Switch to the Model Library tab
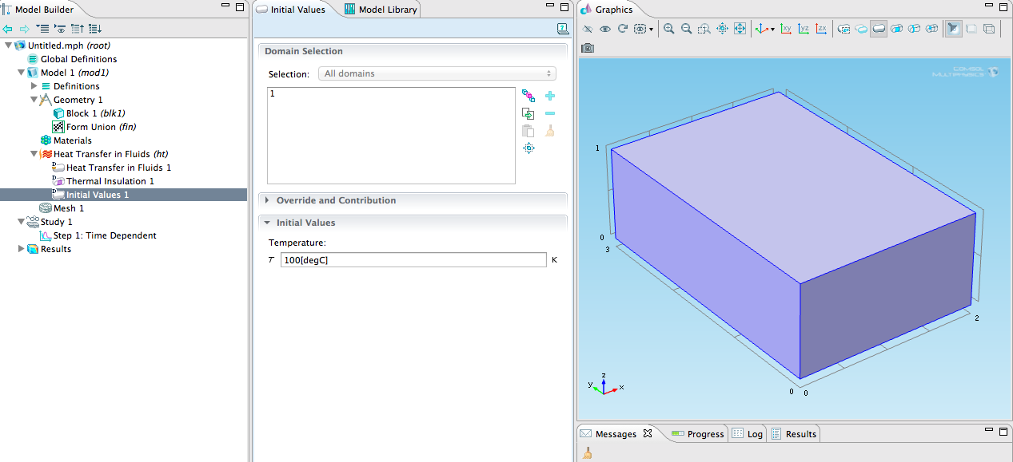The width and height of the screenshot is (1013, 462). [x=381, y=10]
